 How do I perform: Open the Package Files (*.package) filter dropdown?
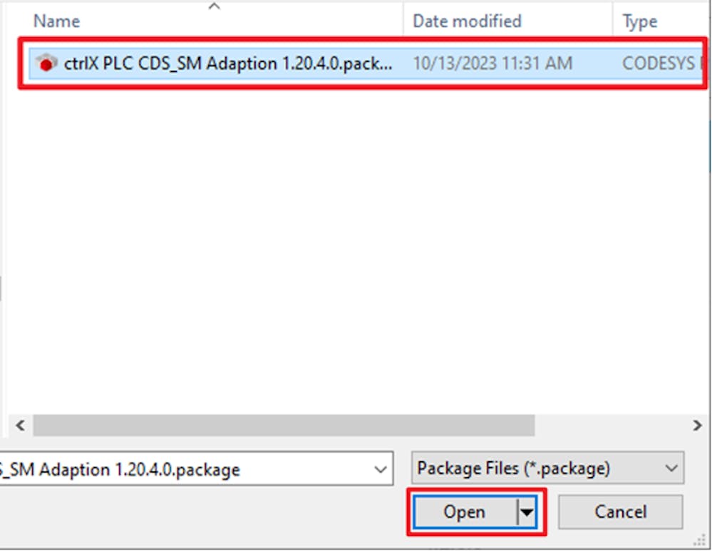tap(547, 468)
